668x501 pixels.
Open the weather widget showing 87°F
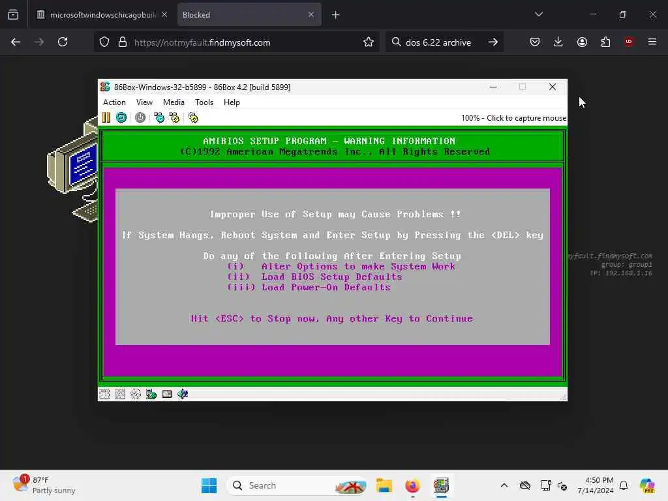(x=44, y=485)
